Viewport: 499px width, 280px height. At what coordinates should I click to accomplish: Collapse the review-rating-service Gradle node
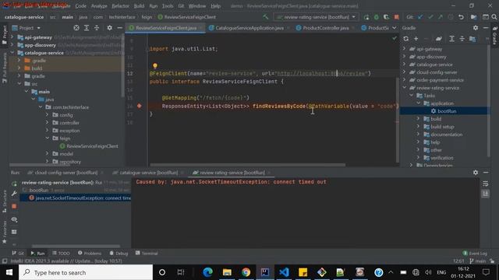(x=404, y=88)
